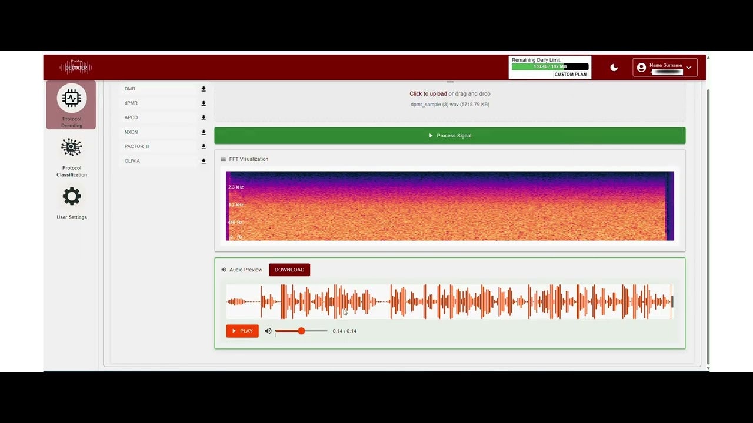Toggle dark mode with the moon icon
Viewport: 753px width, 423px height.
point(614,67)
